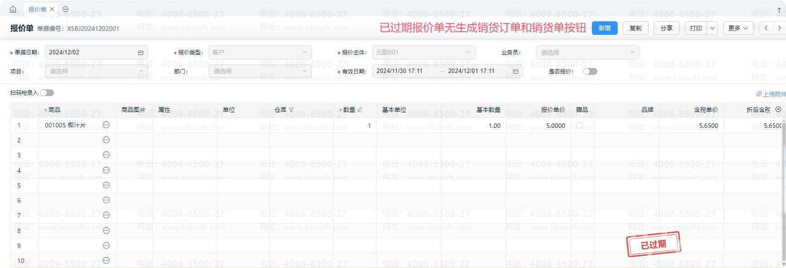Click the 新增 button
This screenshot has height=268, width=786.
605,28
